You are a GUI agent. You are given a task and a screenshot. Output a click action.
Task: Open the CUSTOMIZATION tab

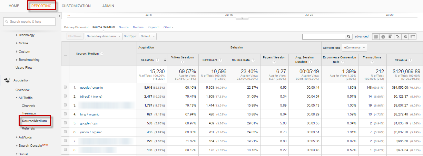76,6
